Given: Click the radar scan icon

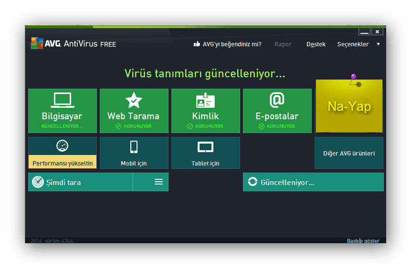Looking at the screenshot, I should 38,182.
